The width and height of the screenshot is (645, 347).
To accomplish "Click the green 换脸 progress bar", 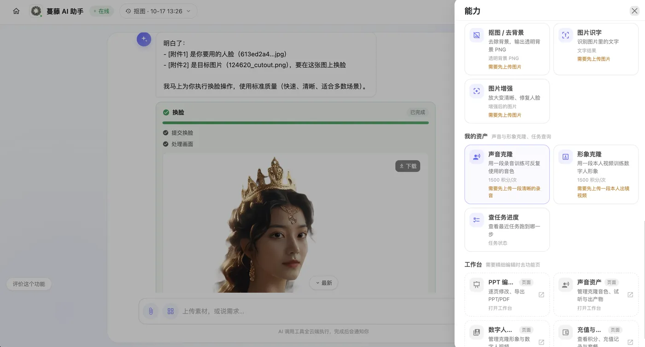I will pos(295,123).
